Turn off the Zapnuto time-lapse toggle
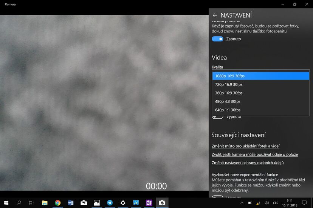The image size is (313, 208). (x=217, y=39)
